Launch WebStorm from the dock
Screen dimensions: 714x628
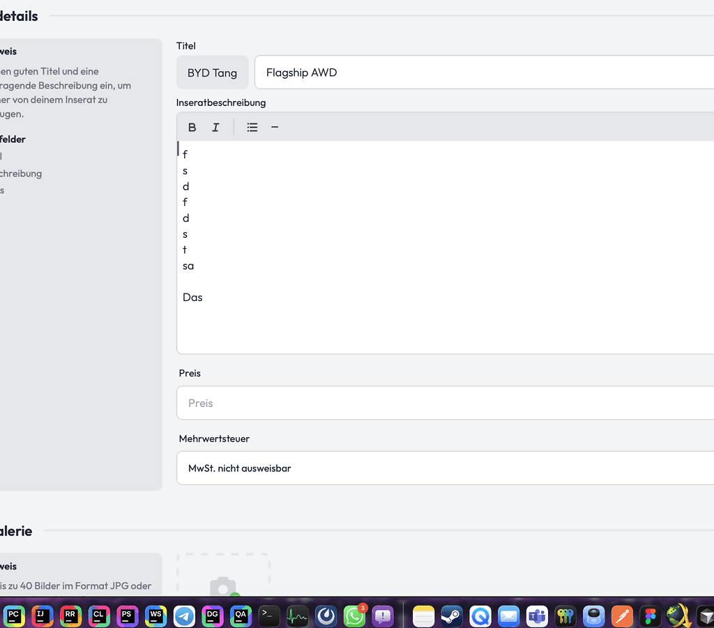[x=156, y=615]
